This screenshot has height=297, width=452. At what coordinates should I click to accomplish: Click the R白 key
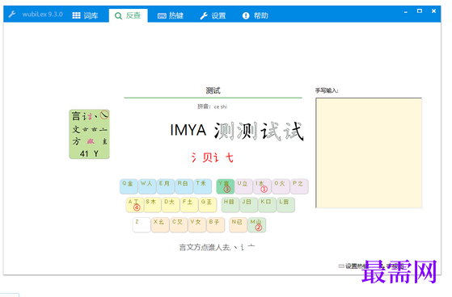click(184, 186)
